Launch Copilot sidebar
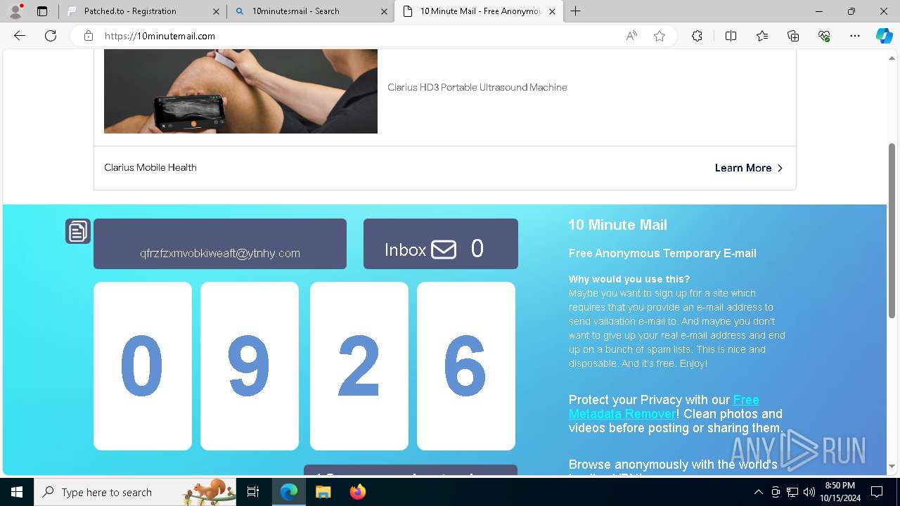Image resolution: width=900 pixels, height=506 pixels. [x=884, y=36]
